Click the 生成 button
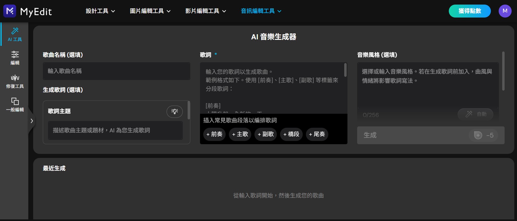 pyautogui.click(x=430, y=135)
